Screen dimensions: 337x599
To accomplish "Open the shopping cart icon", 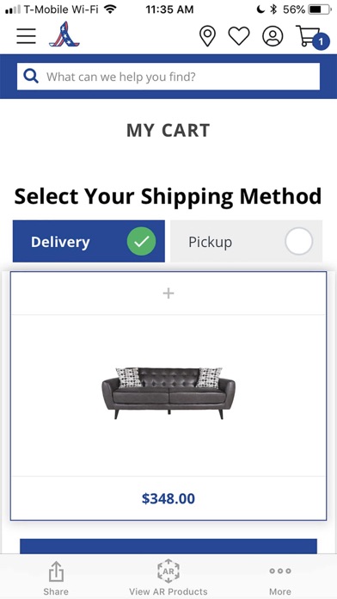I will point(309,35).
